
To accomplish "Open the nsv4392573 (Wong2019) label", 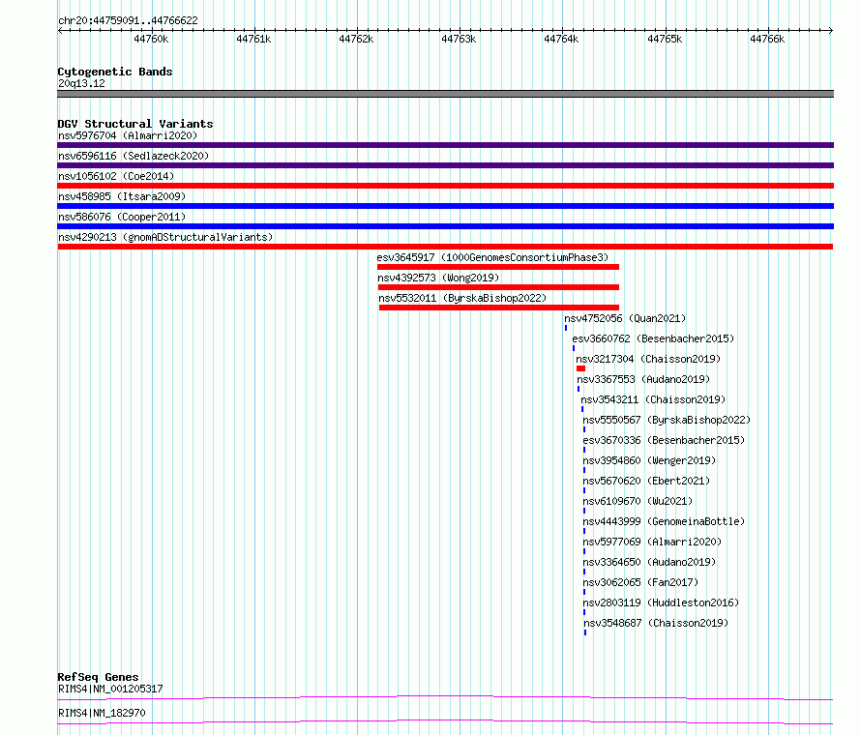I will point(438,278).
